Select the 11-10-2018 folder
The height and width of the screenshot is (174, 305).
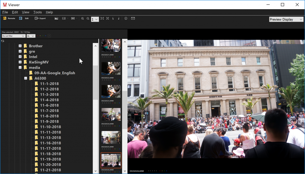[x=50, y=127]
